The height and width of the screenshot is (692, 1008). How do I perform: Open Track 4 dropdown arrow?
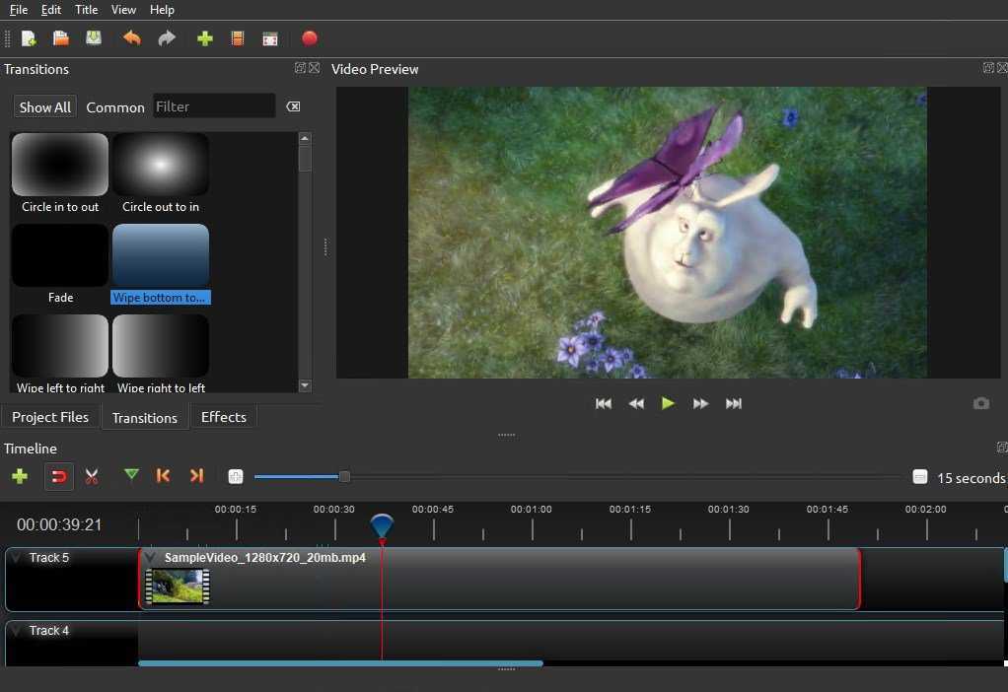pyautogui.click(x=16, y=630)
